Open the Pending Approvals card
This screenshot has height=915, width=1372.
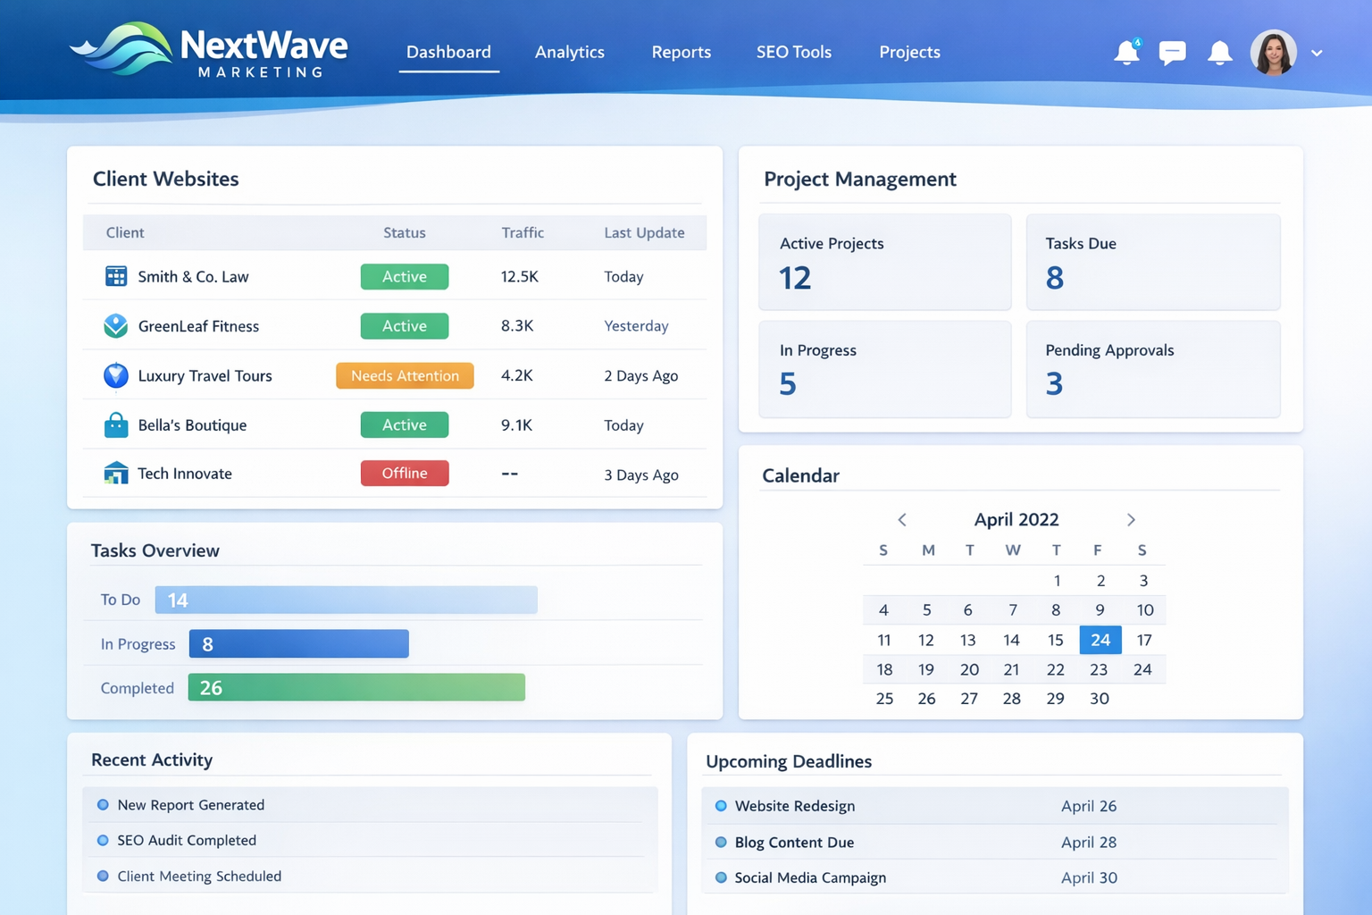pyautogui.click(x=1153, y=369)
